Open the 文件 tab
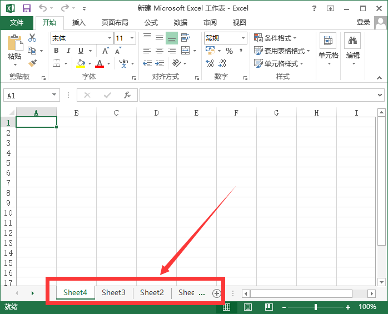Screen dimensions: 388x314 click(17, 23)
